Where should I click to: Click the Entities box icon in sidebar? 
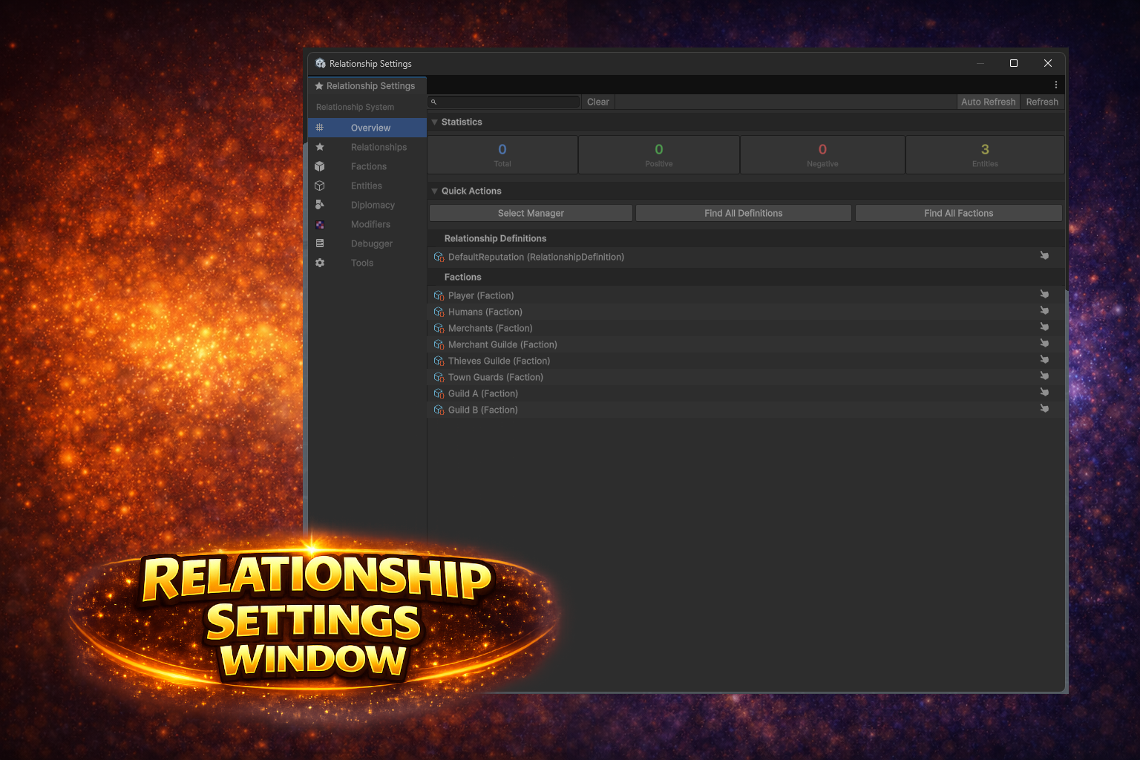320,186
